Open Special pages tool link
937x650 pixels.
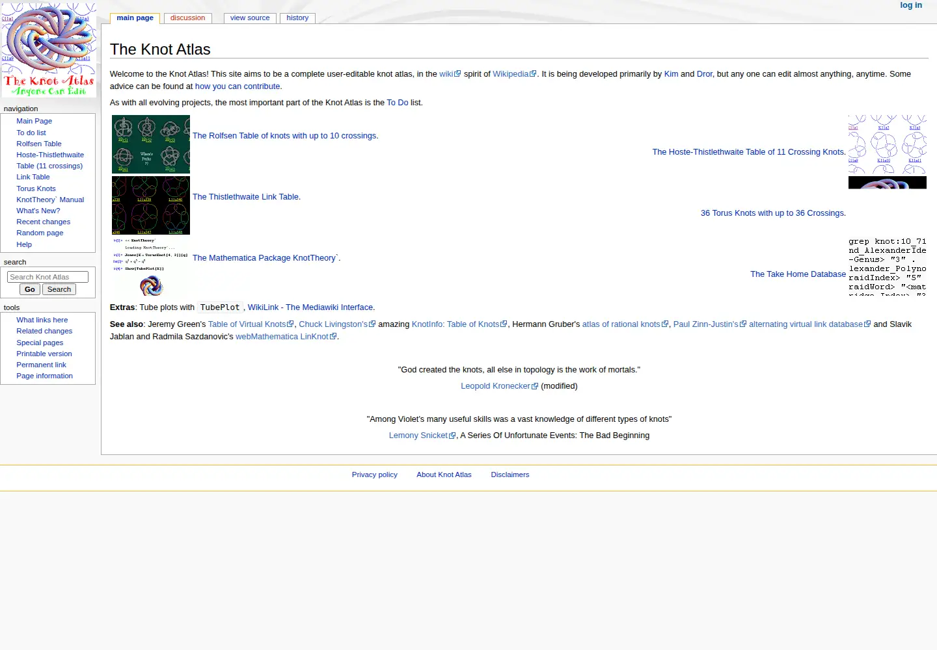(x=40, y=343)
